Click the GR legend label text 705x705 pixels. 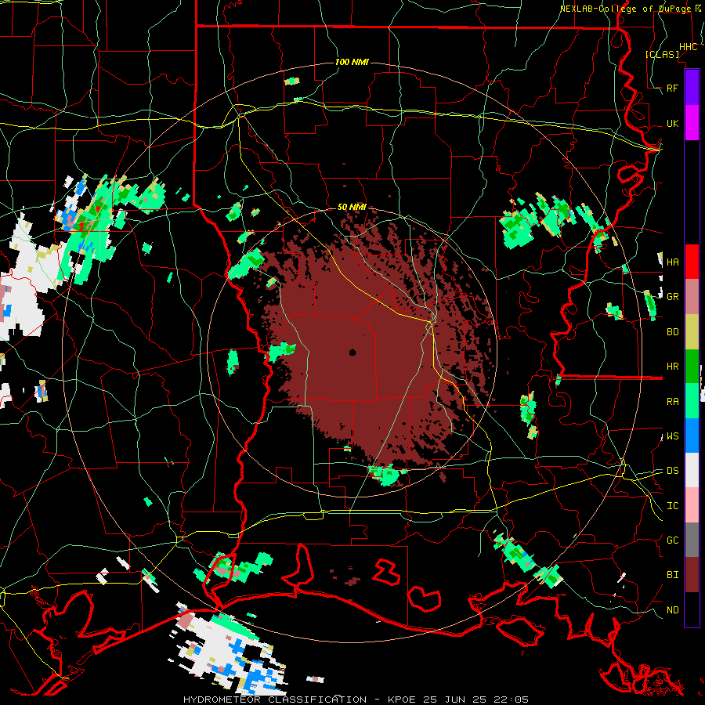click(673, 297)
